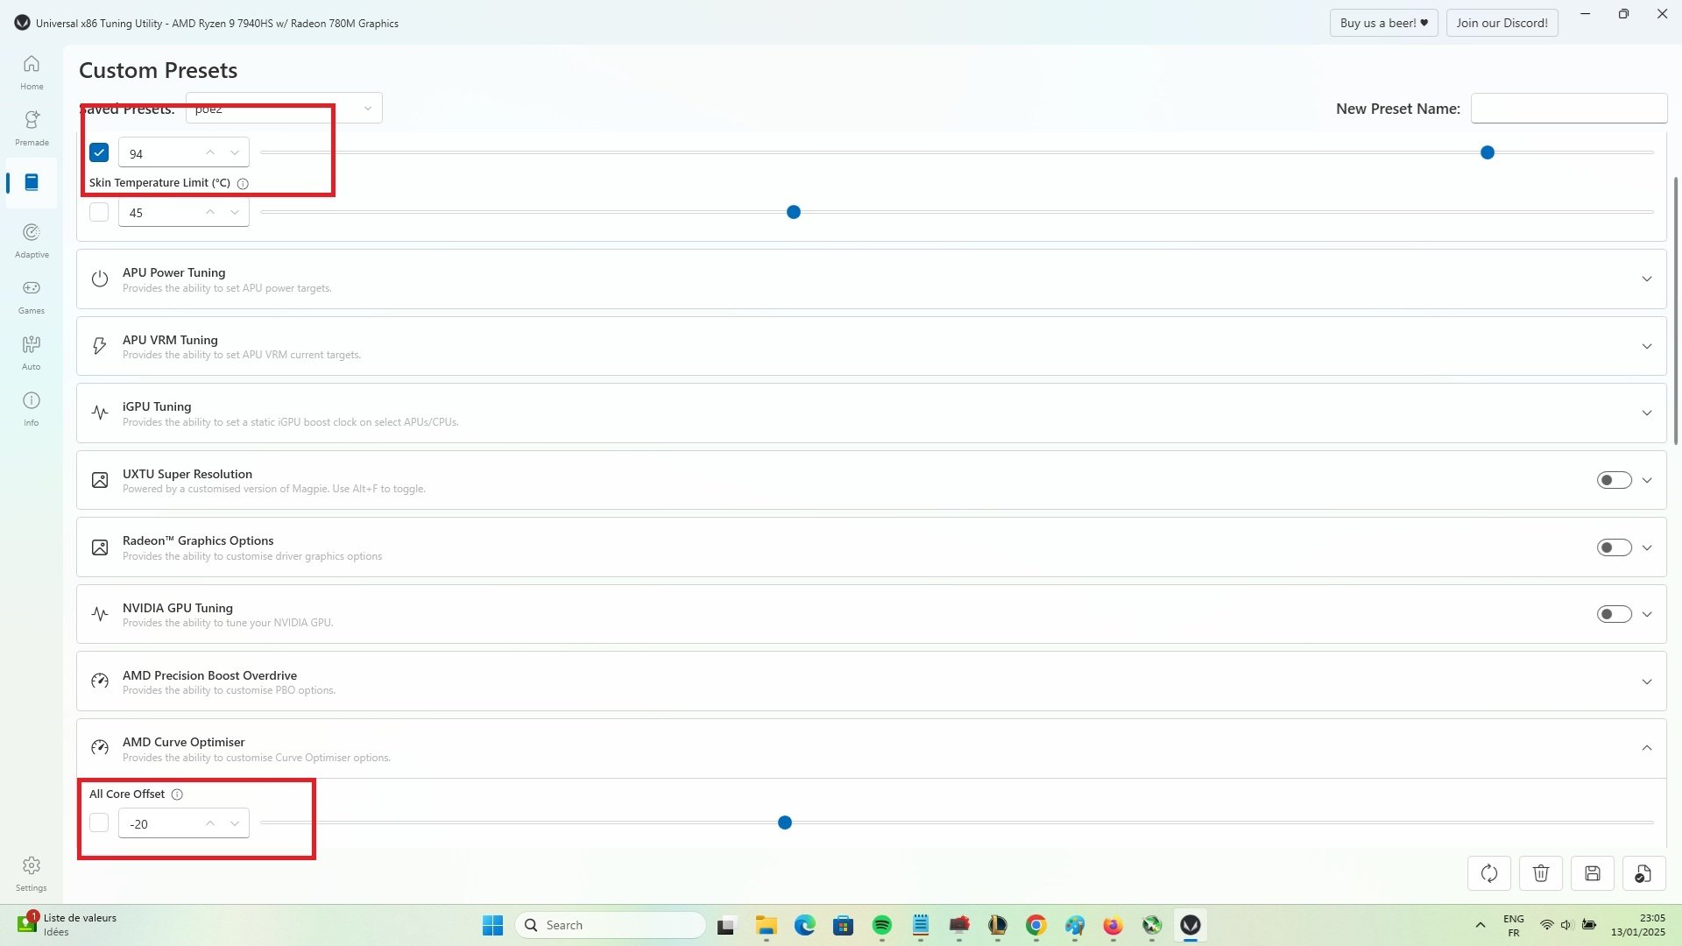Turn on the NVIDIA GPU Tuning toggle
Screen dimensions: 1682x946
[1614, 615]
